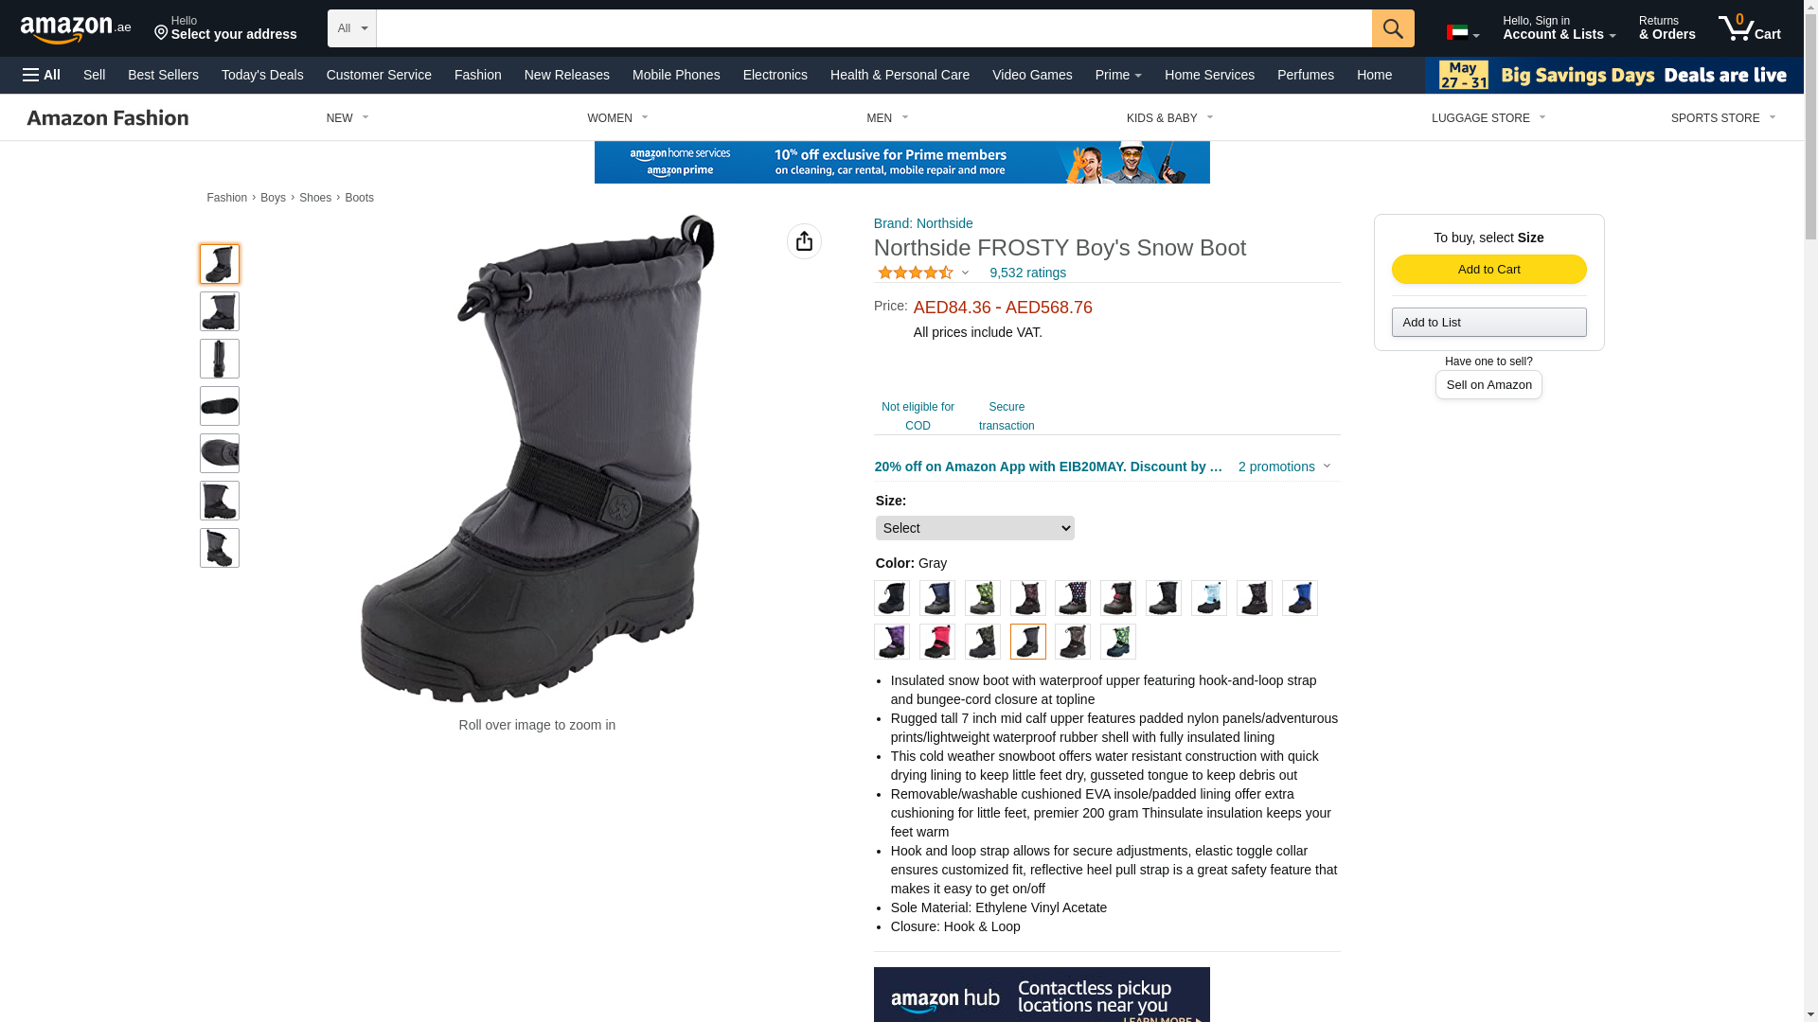Image resolution: width=1818 pixels, height=1022 pixels.
Task: Open the All hamburger menu
Action: pyautogui.click(x=42, y=75)
